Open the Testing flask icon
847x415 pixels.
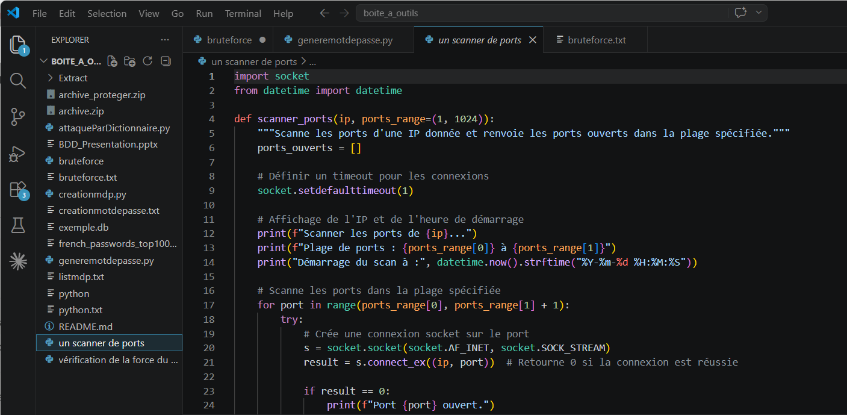tap(18, 225)
